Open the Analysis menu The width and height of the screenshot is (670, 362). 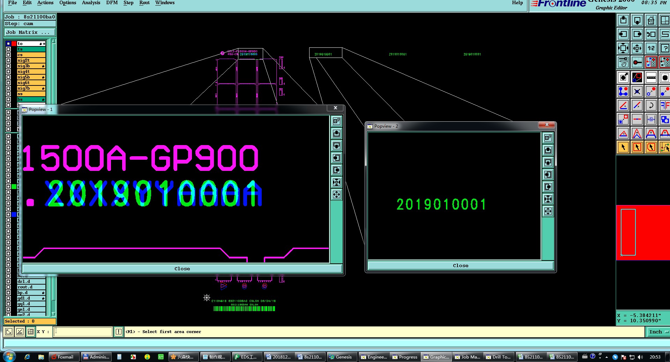[91, 3]
